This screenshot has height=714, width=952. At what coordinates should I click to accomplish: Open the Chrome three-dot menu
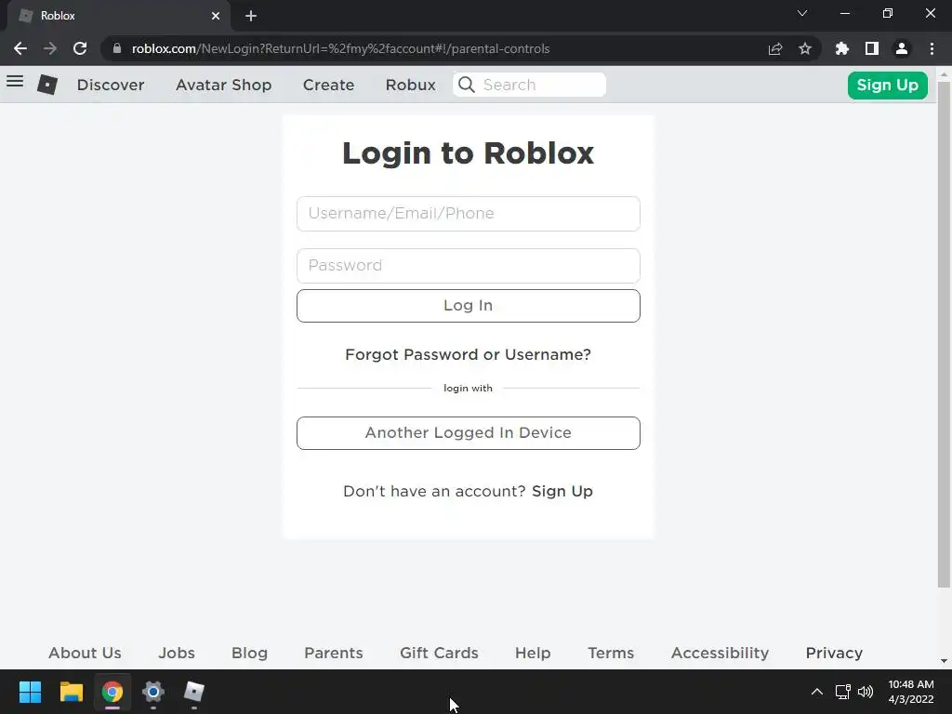932,48
